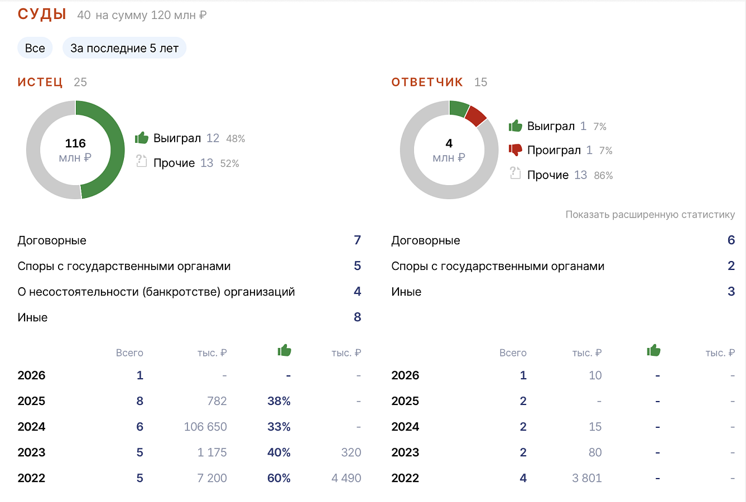Open plaintiff bankruptcy cases count 4
The height and width of the screenshot is (502, 746).
click(x=357, y=292)
